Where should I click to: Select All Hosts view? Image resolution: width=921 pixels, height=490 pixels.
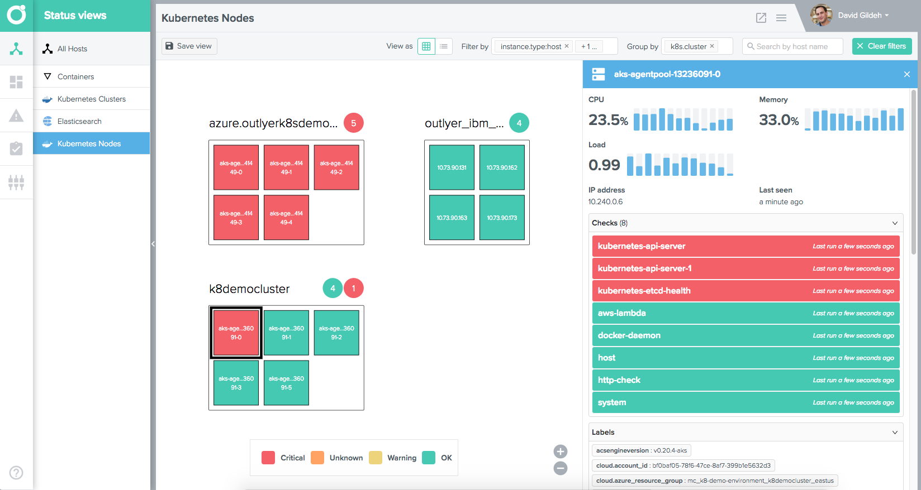tap(92, 49)
